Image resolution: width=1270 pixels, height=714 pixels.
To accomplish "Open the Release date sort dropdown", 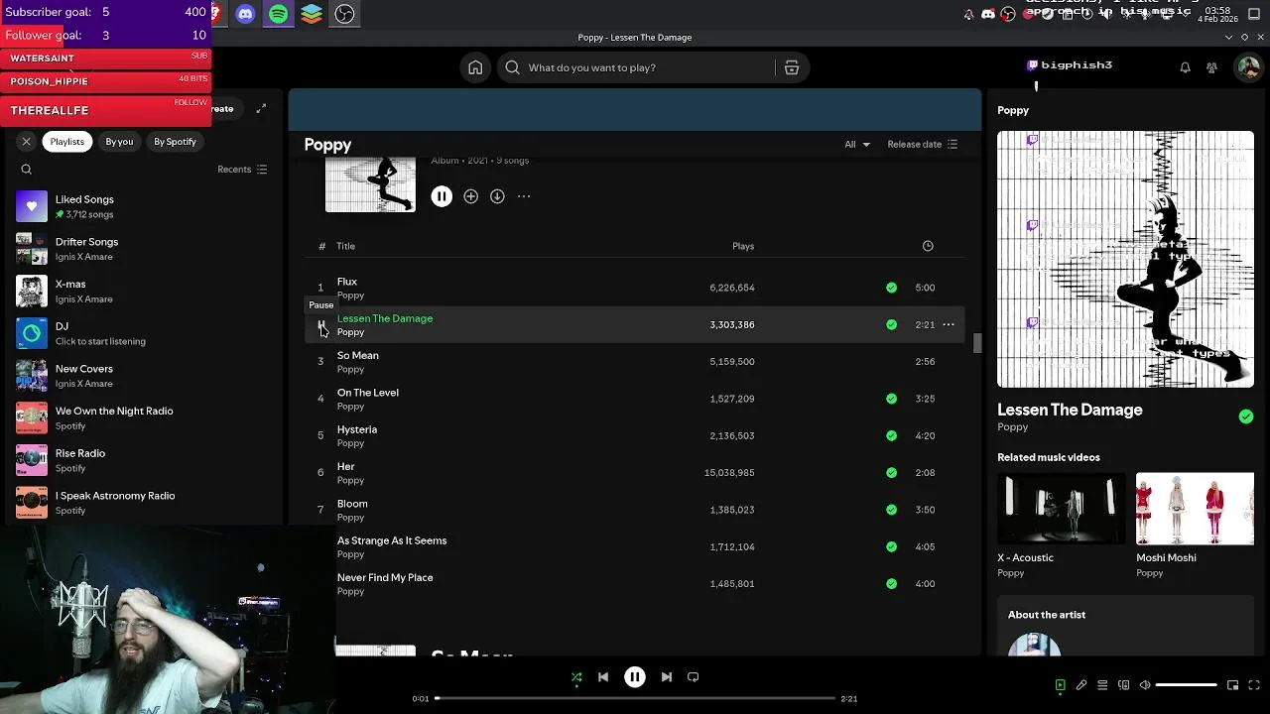I will click(923, 144).
